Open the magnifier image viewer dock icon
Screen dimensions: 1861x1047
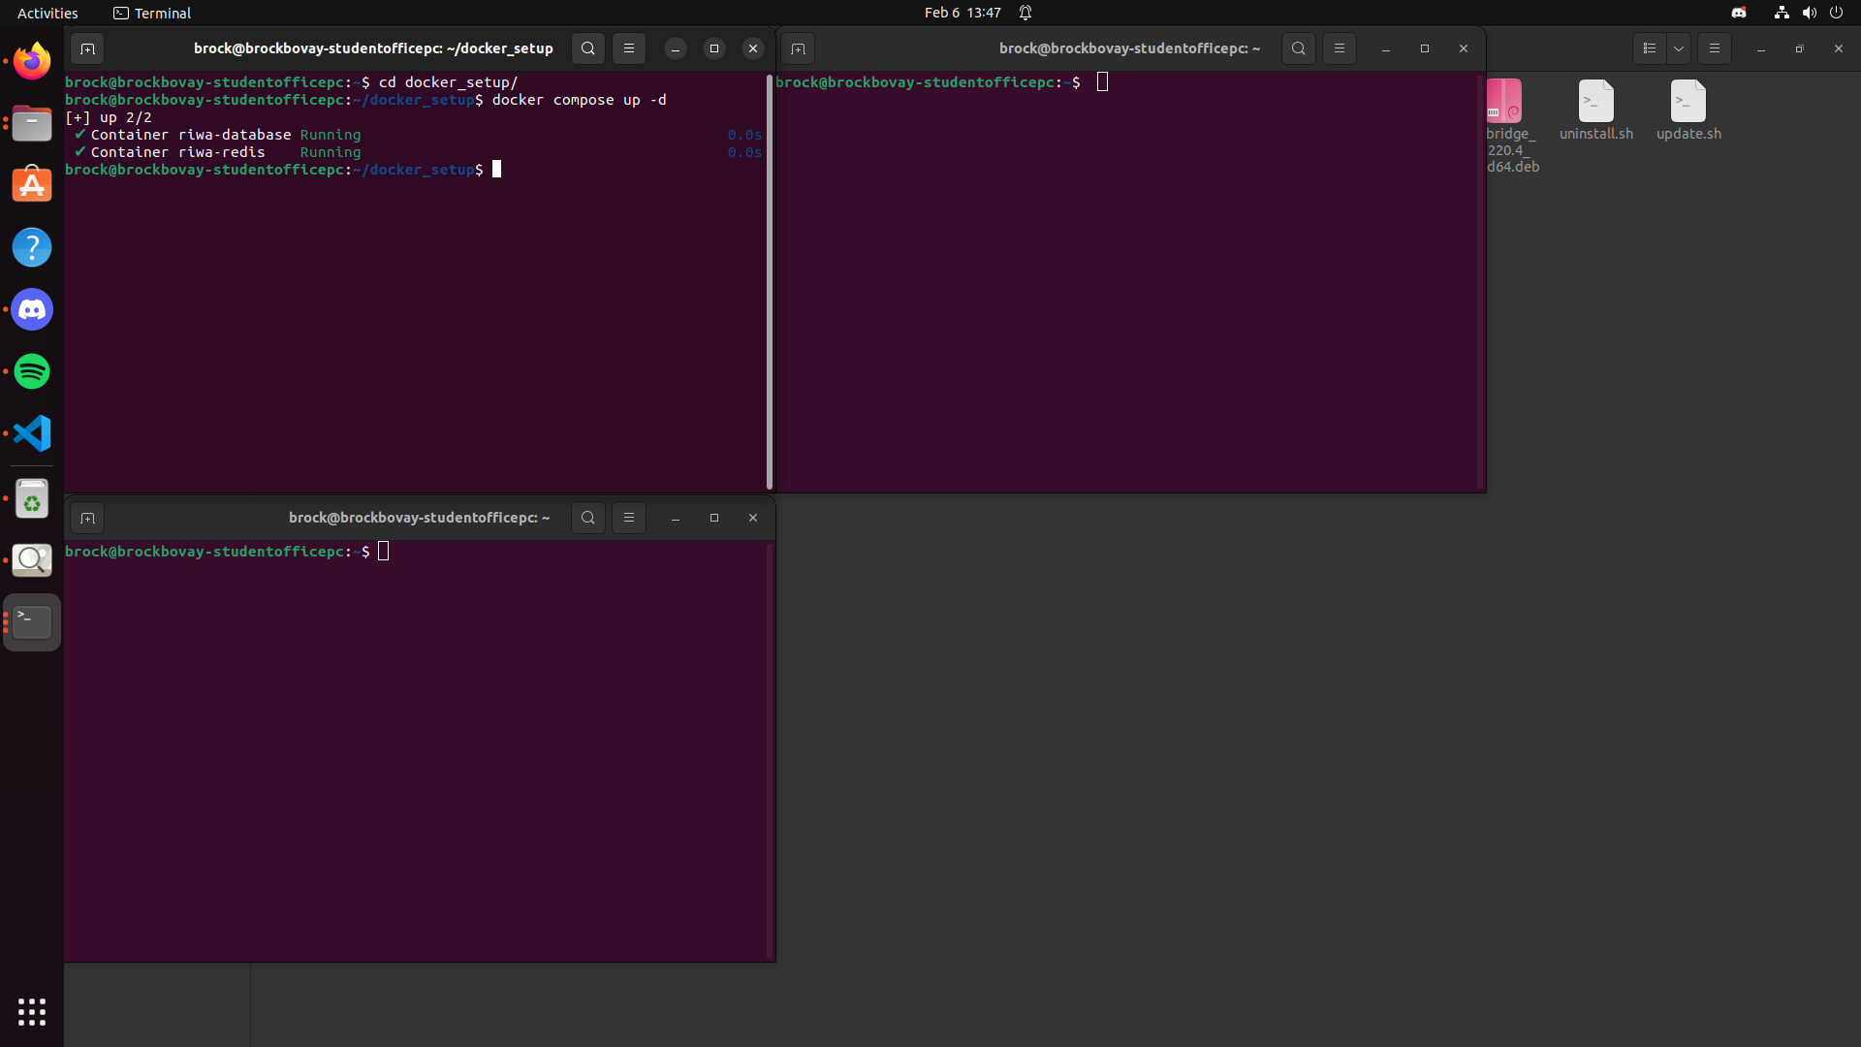click(32, 560)
